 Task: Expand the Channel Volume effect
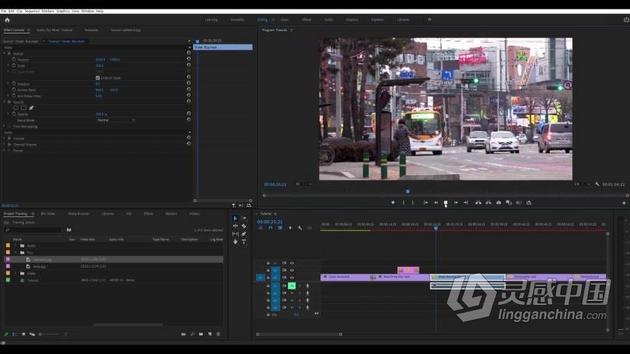point(5,144)
